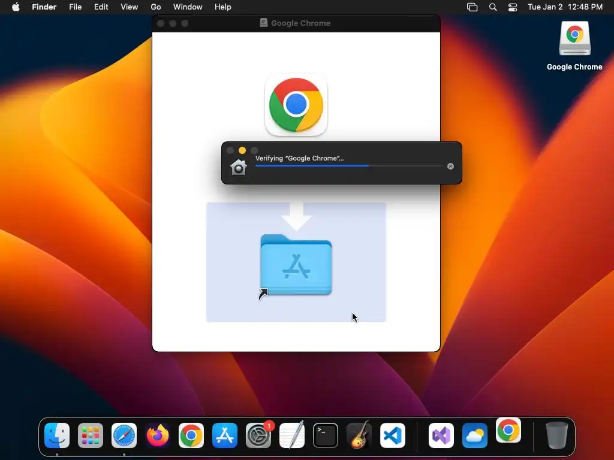Minimize the verifying dialog with yellow button
Image resolution: width=614 pixels, height=460 pixels.
pyautogui.click(x=242, y=150)
